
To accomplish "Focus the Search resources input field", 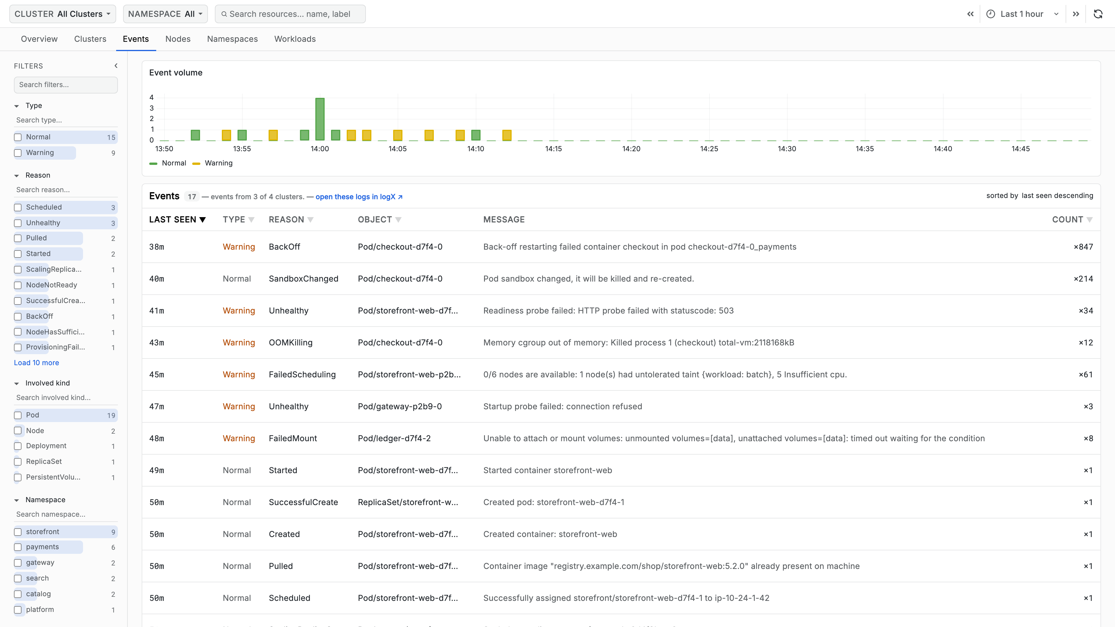I will tap(290, 14).
